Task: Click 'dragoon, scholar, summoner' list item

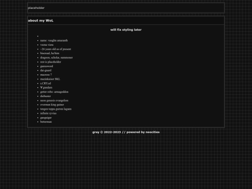Action: coord(56,57)
